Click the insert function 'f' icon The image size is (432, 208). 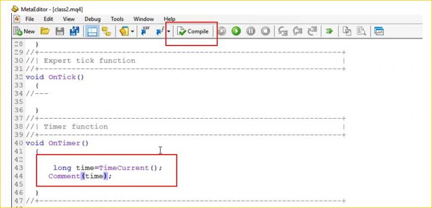click(x=160, y=31)
